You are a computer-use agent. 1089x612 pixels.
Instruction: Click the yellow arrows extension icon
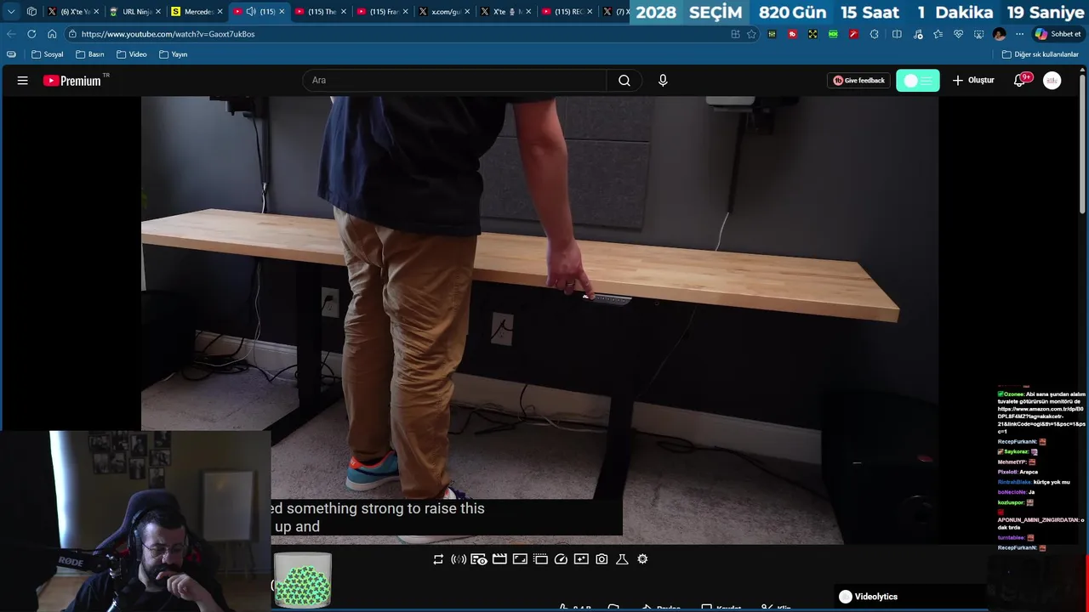812,34
